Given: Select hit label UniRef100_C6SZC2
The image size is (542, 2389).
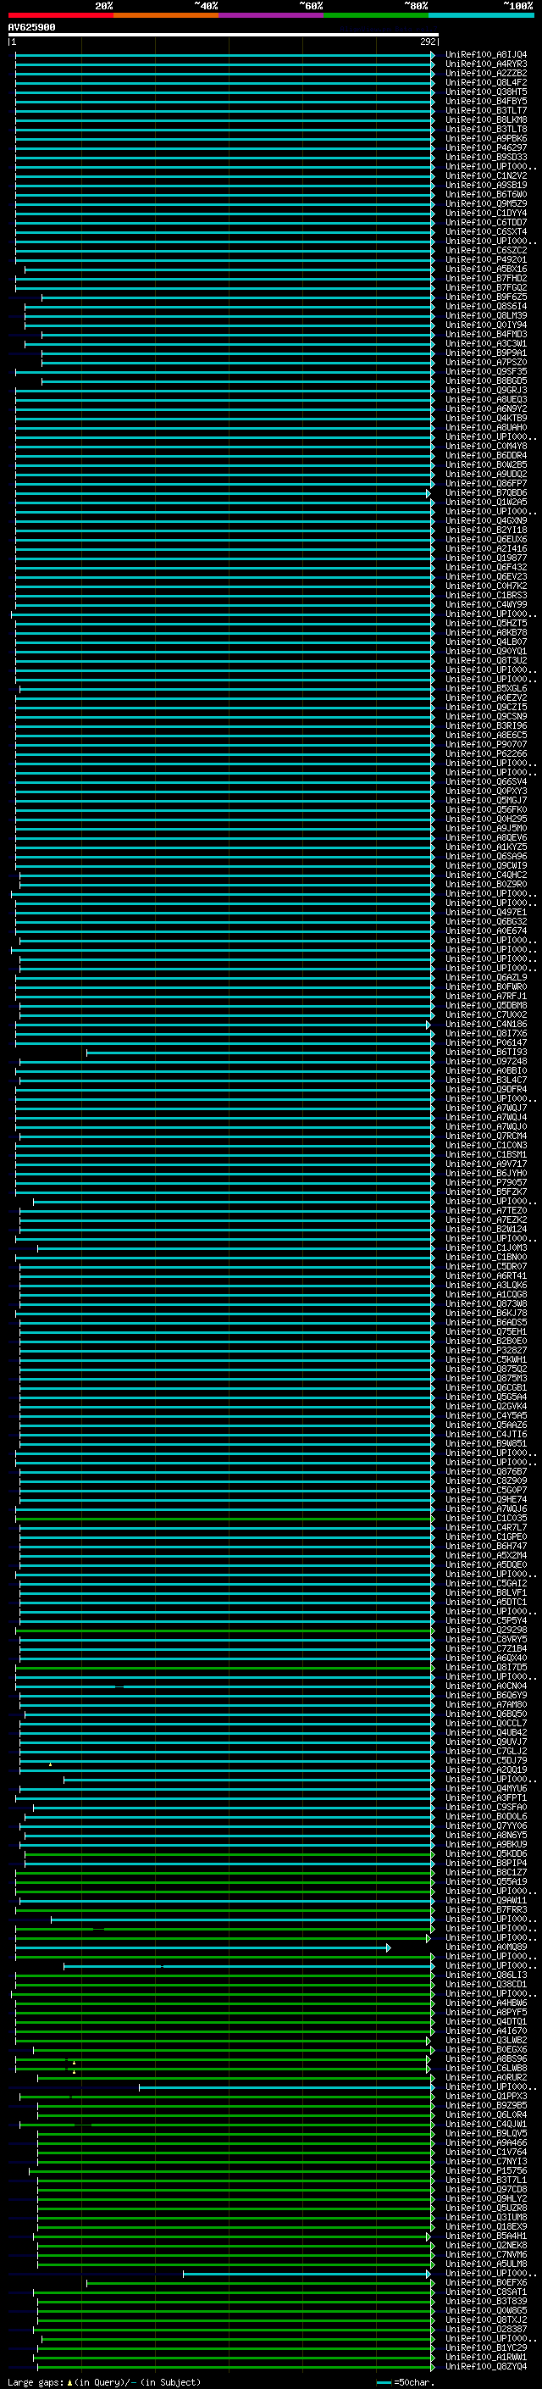Looking at the screenshot, I should 486,250.
